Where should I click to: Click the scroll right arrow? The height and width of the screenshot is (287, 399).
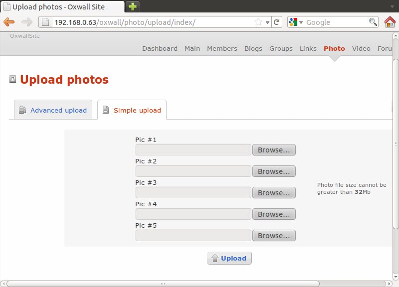pos(389,284)
